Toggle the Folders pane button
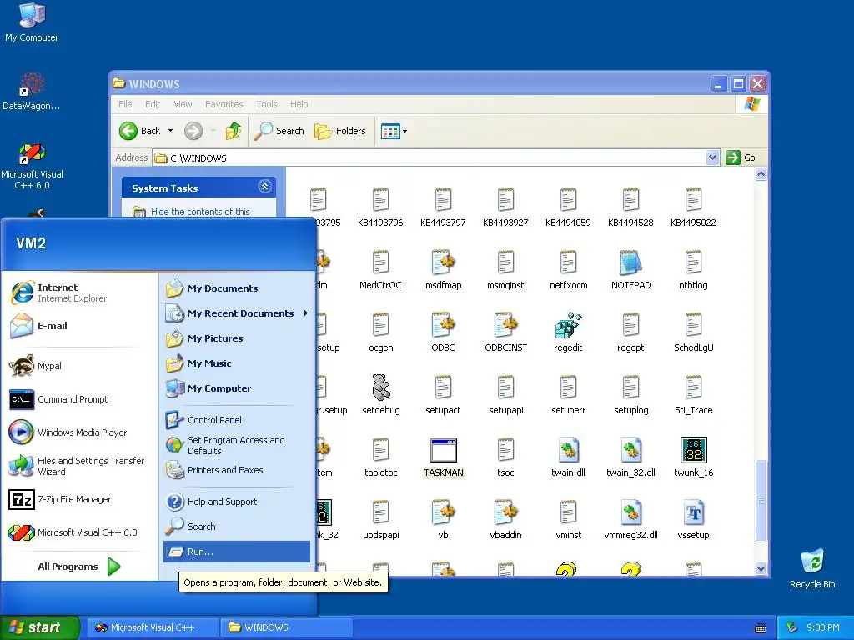 340,131
